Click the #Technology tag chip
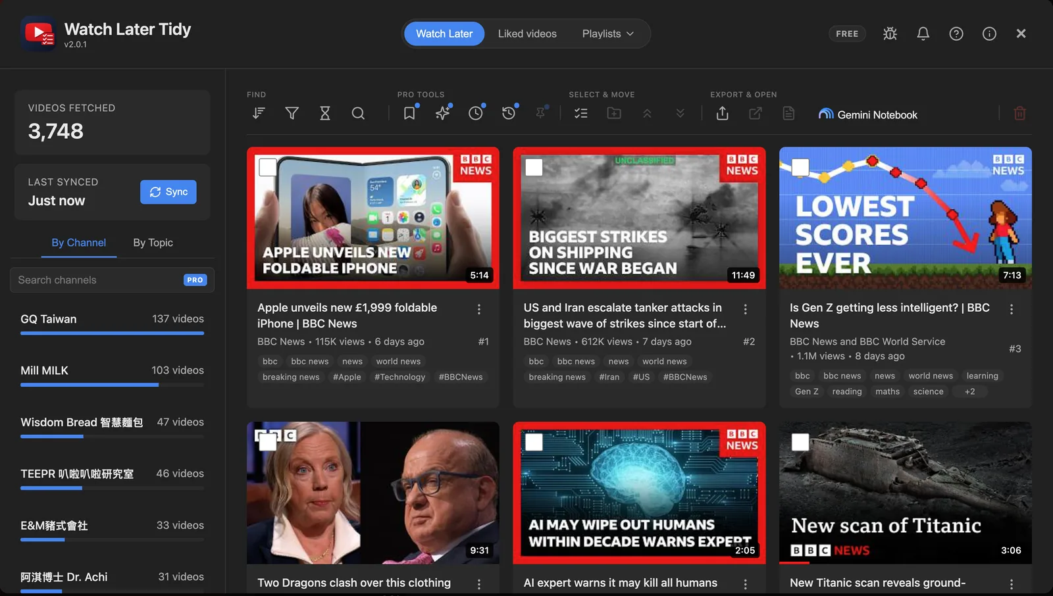Image resolution: width=1053 pixels, height=596 pixels. coord(399,377)
